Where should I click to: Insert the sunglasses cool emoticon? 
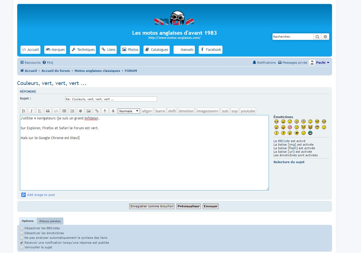click(x=317, y=121)
